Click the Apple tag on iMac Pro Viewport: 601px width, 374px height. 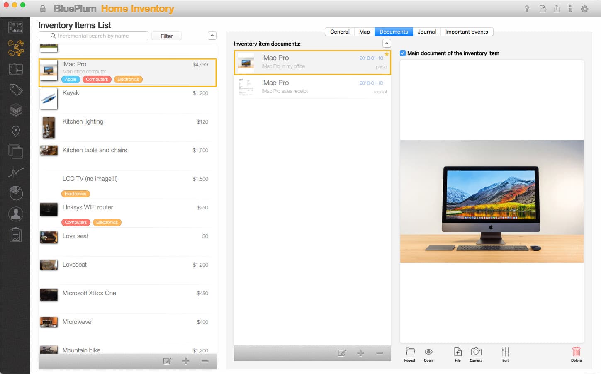tap(71, 79)
